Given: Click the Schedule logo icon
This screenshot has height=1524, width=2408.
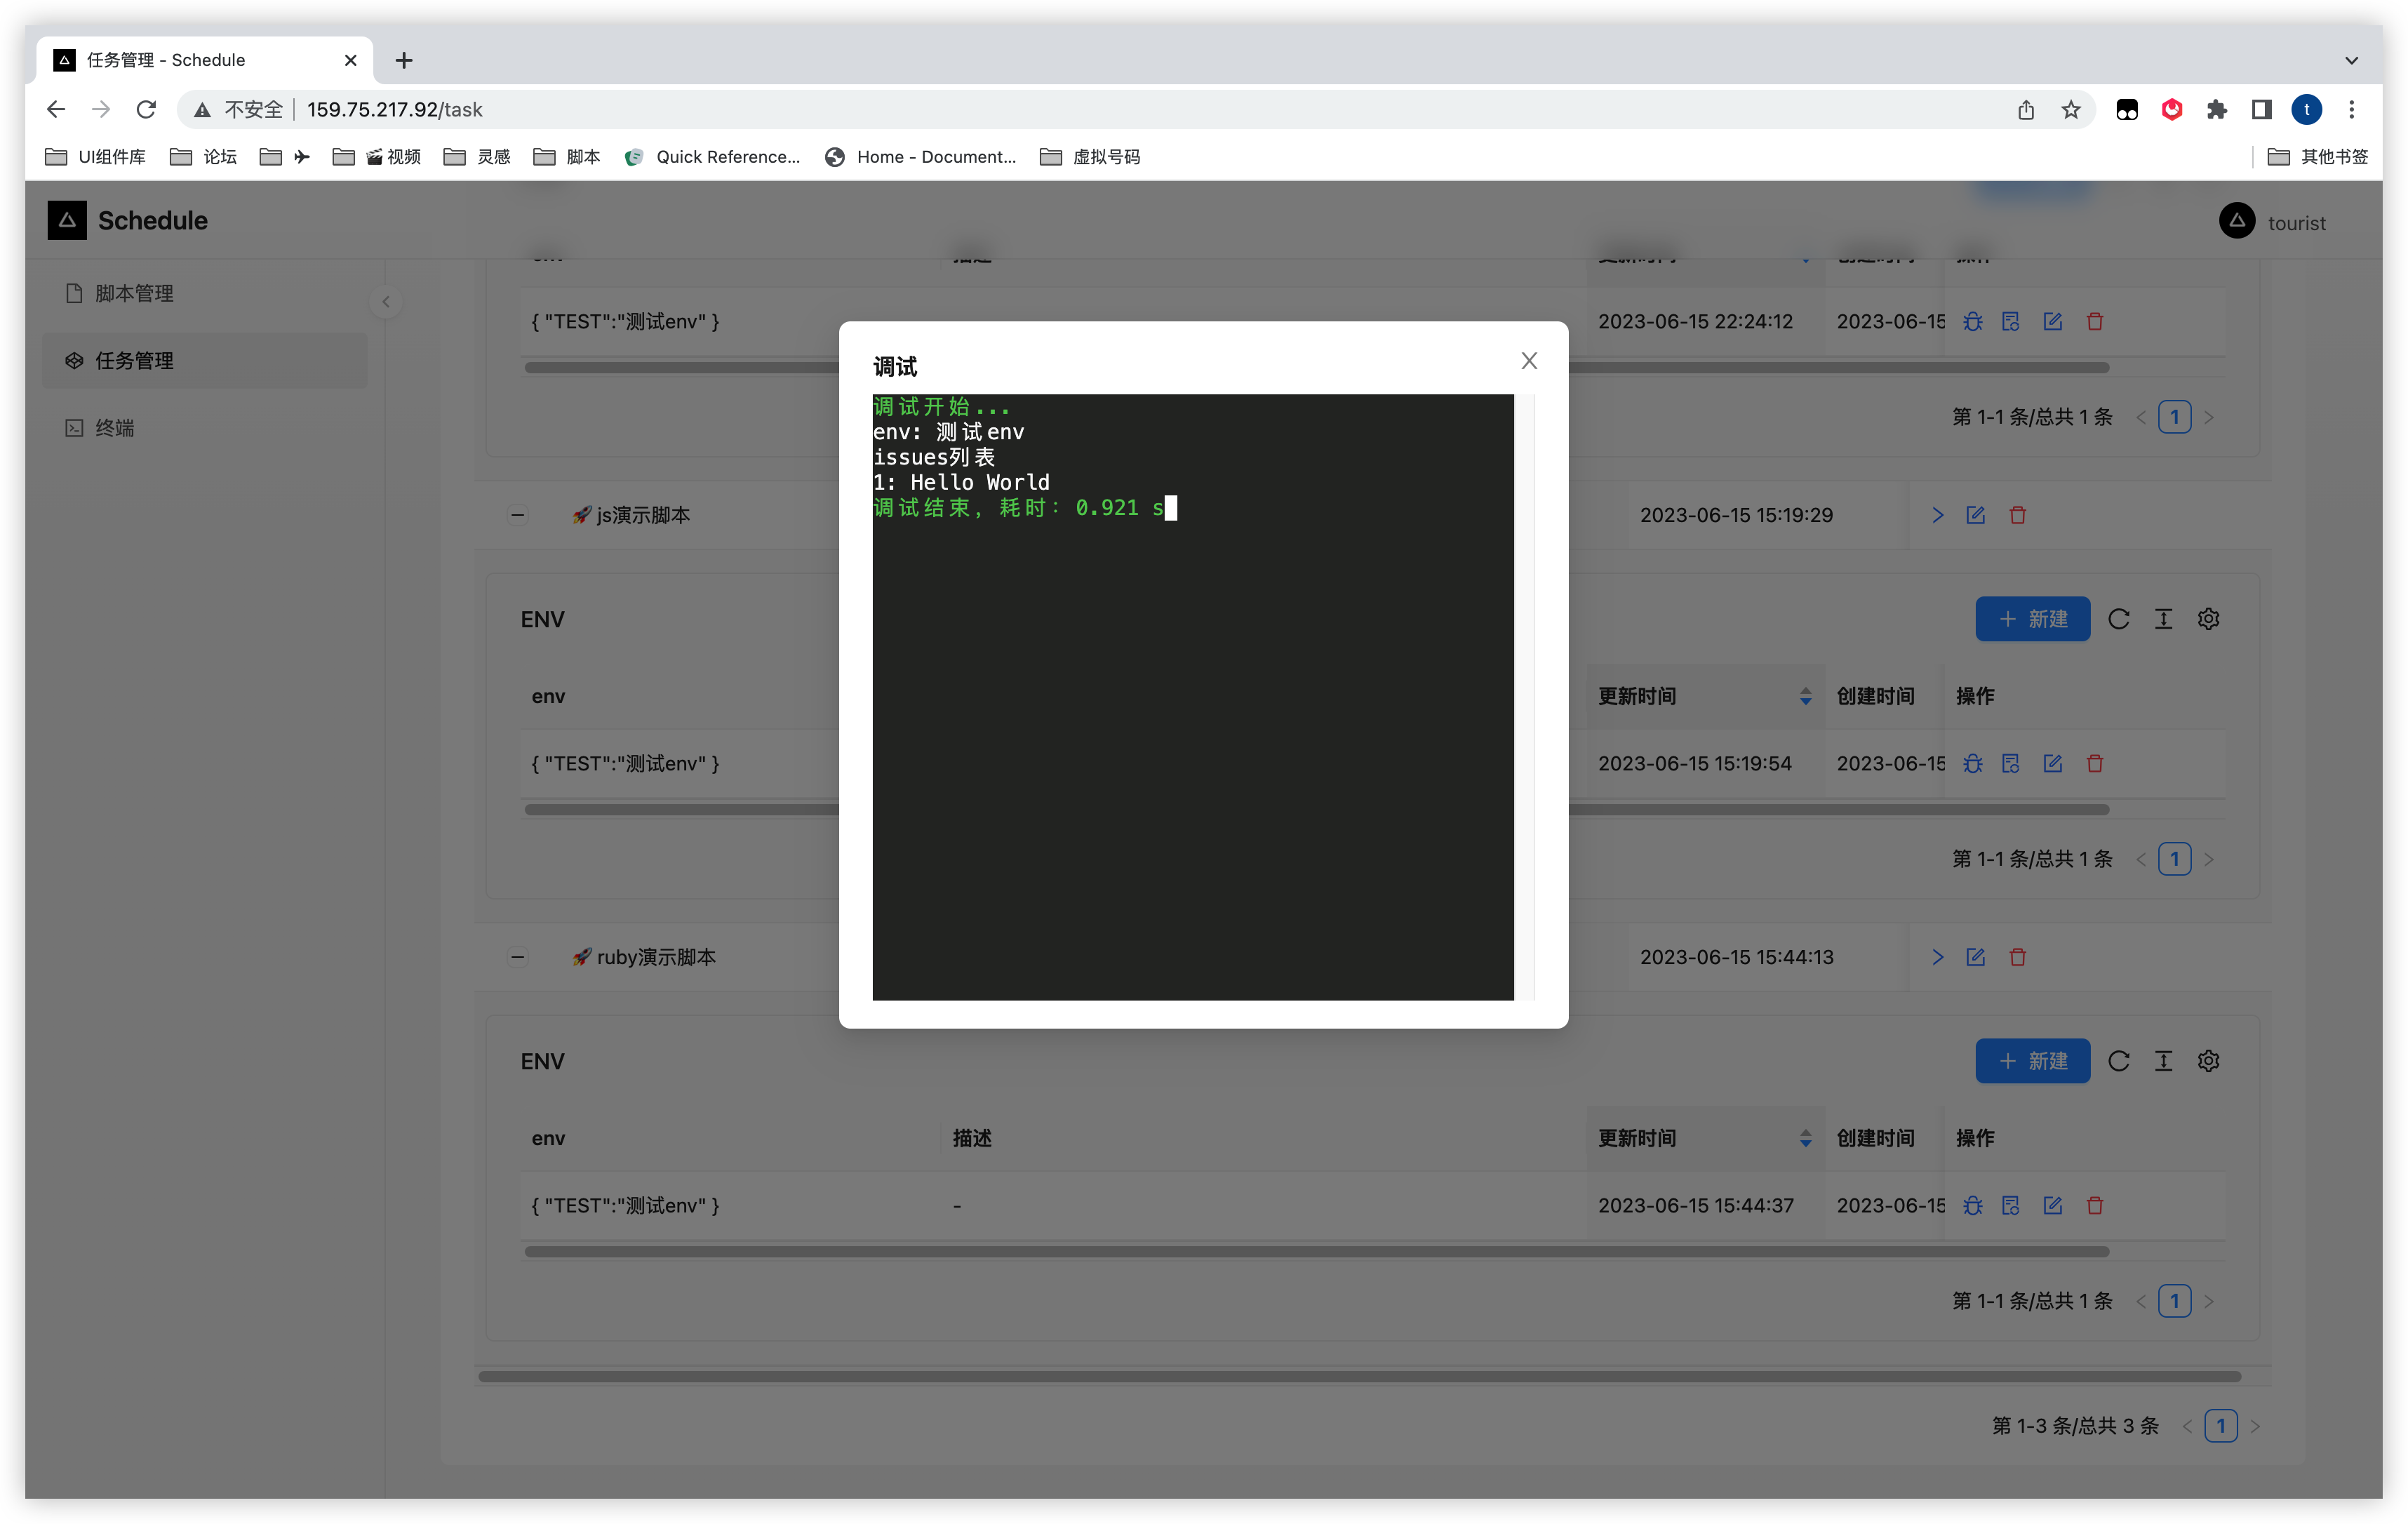Looking at the screenshot, I should click(x=67, y=220).
